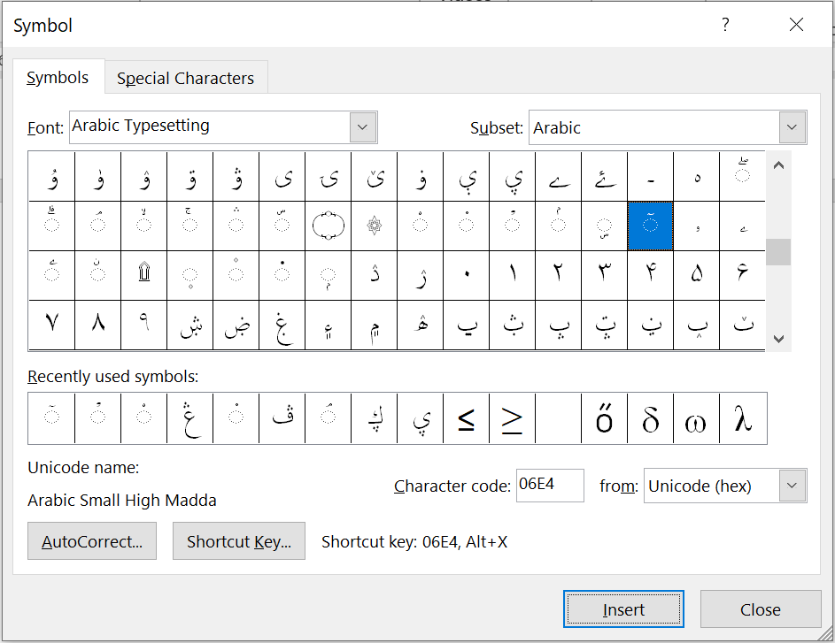
Task: Select the Rub El Hizb star symbol
Action: tap(375, 226)
